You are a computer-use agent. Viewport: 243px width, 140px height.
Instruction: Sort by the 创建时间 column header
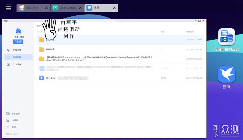[190, 32]
